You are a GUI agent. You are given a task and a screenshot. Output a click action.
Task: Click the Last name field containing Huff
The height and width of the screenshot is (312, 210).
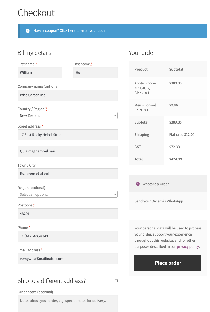tap(95, 73)
